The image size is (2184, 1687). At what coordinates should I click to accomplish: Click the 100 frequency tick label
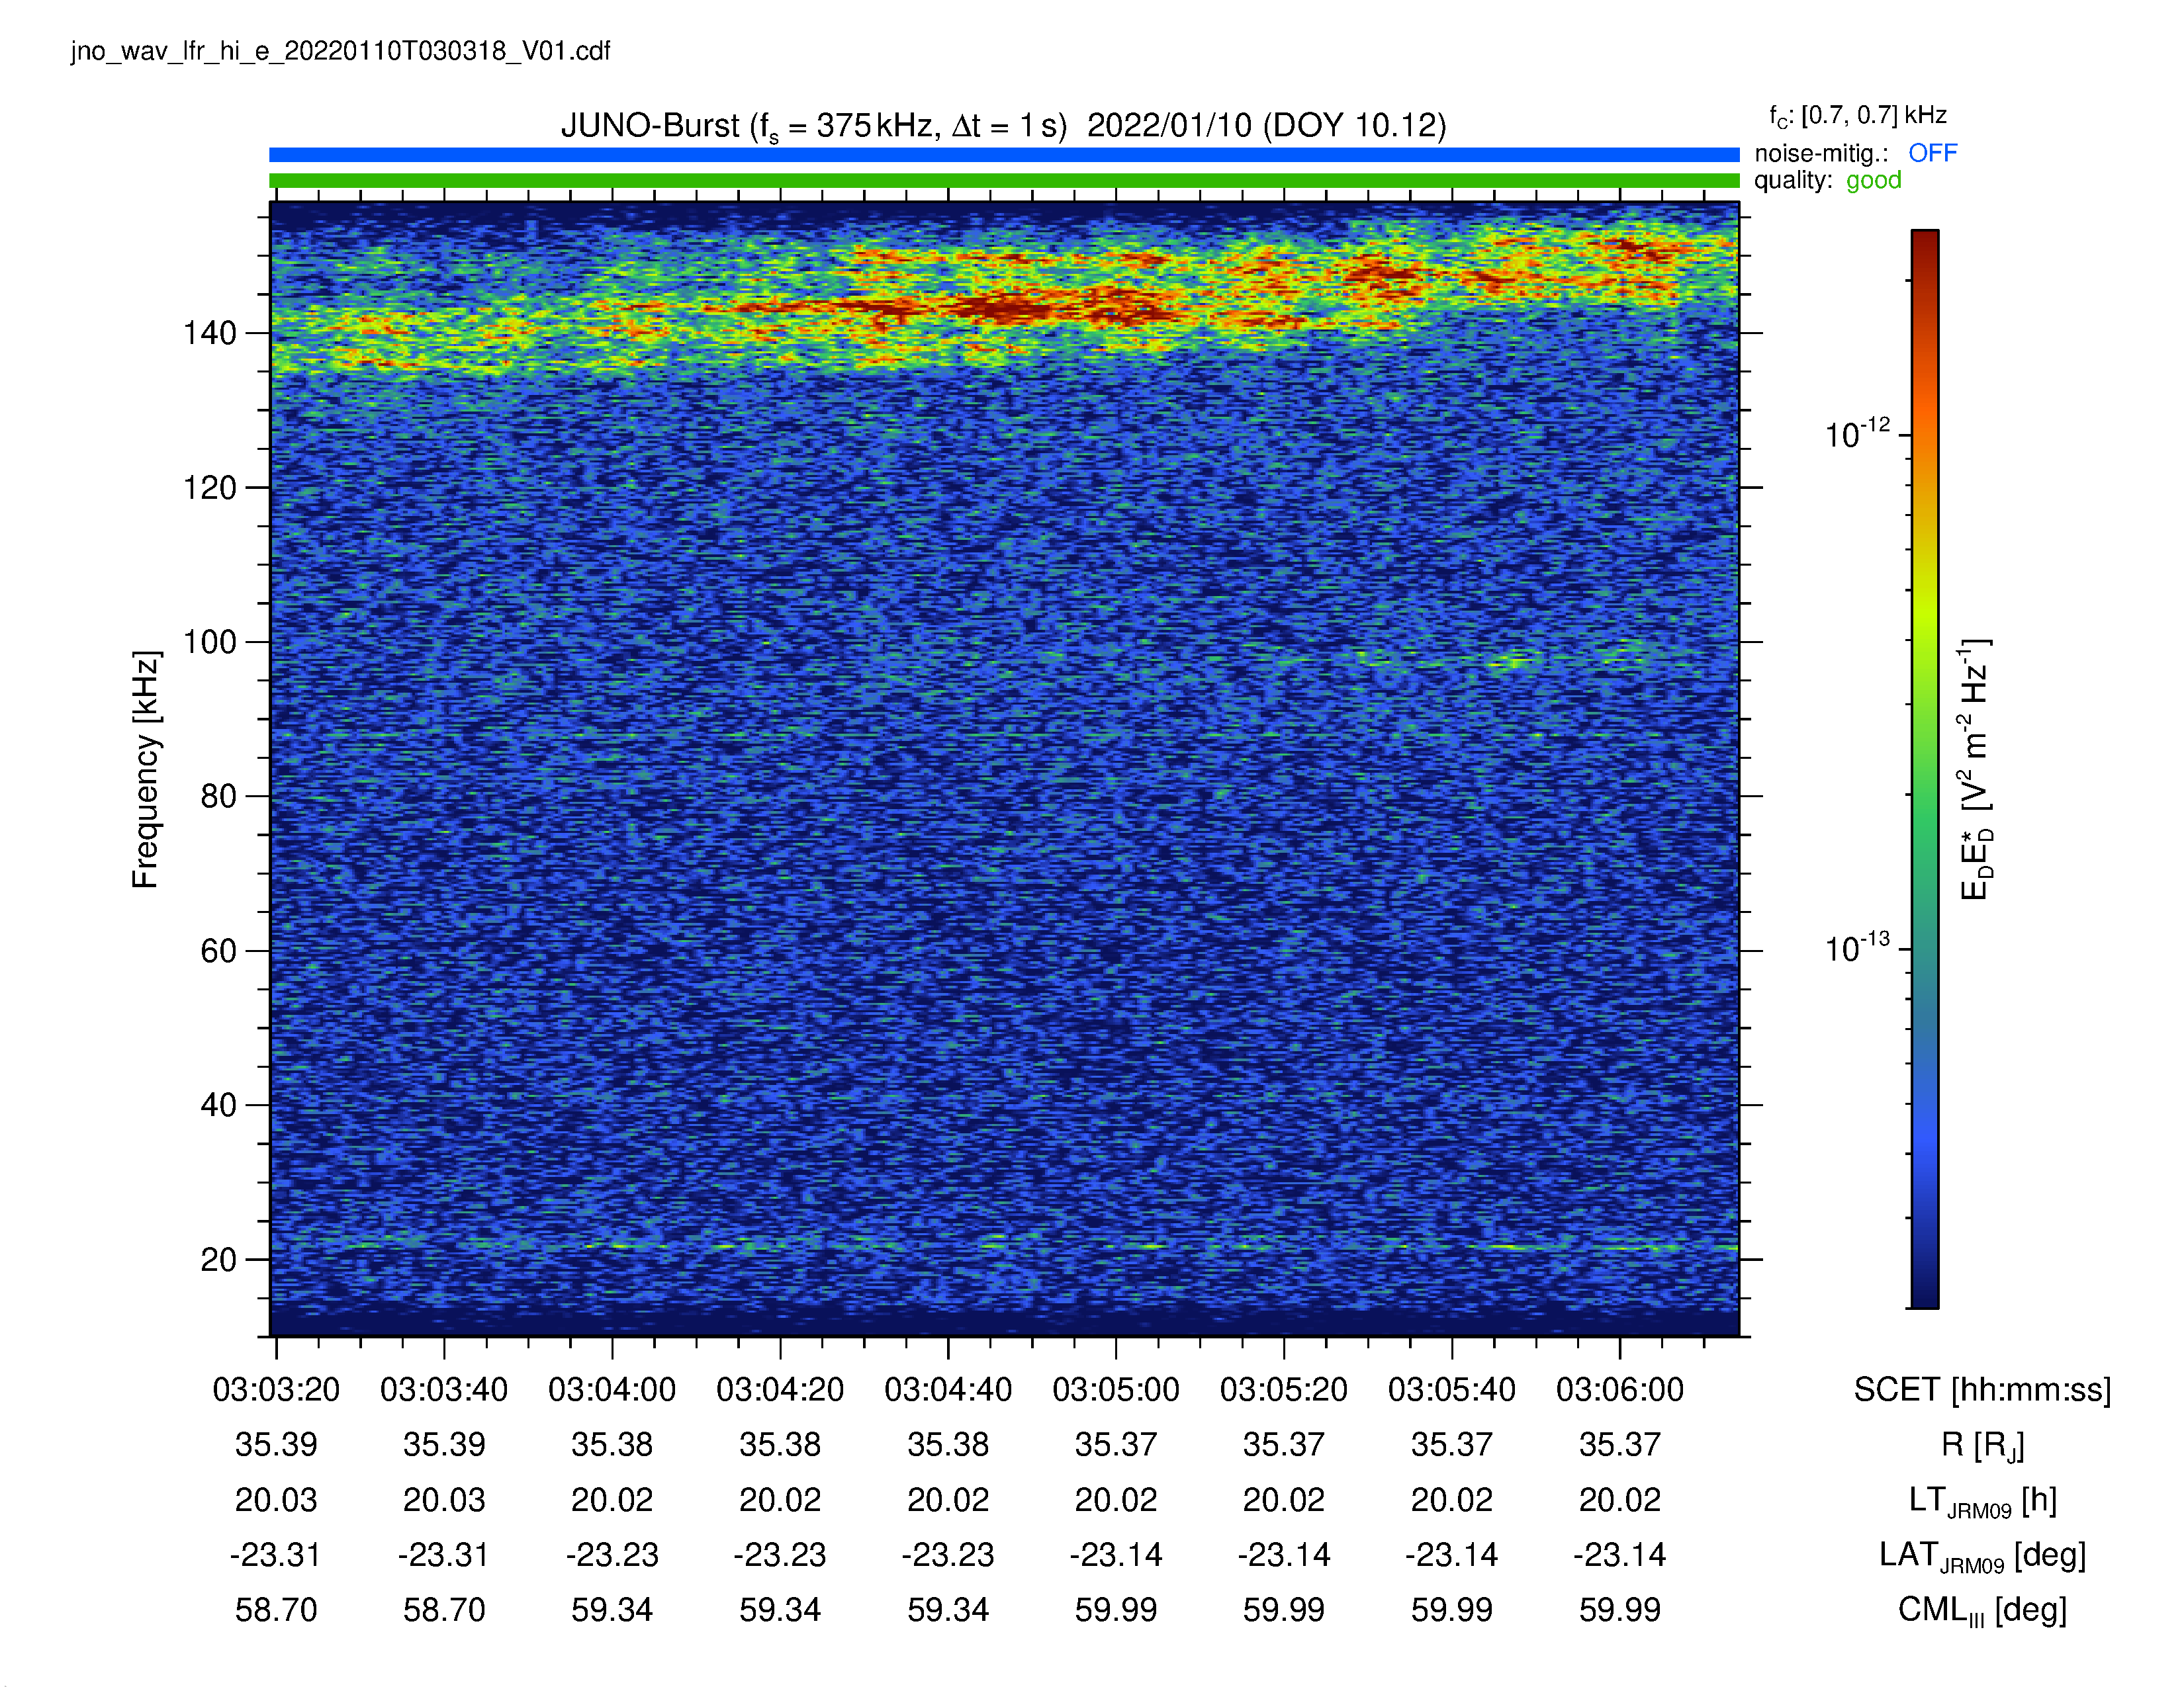click(210, 642)
